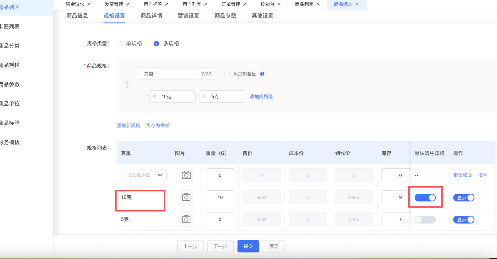Click the 上一步 button
Viewport: 497px width, 259px height.
click(190, 246)
